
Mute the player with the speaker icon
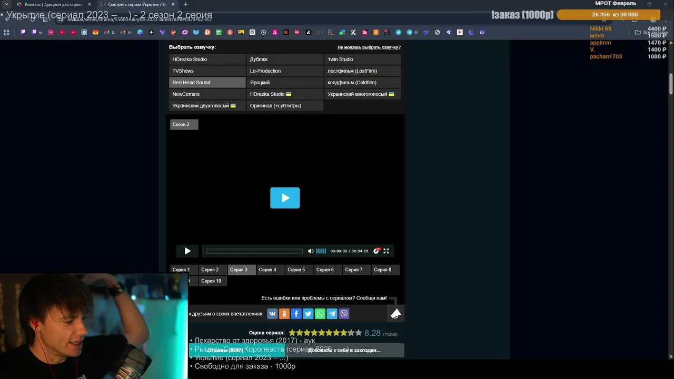click(x=311, y=251)
